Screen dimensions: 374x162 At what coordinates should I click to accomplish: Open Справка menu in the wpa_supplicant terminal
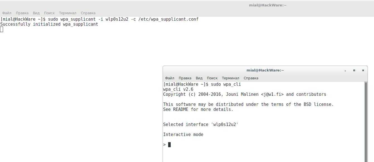[x=88, y=13]
